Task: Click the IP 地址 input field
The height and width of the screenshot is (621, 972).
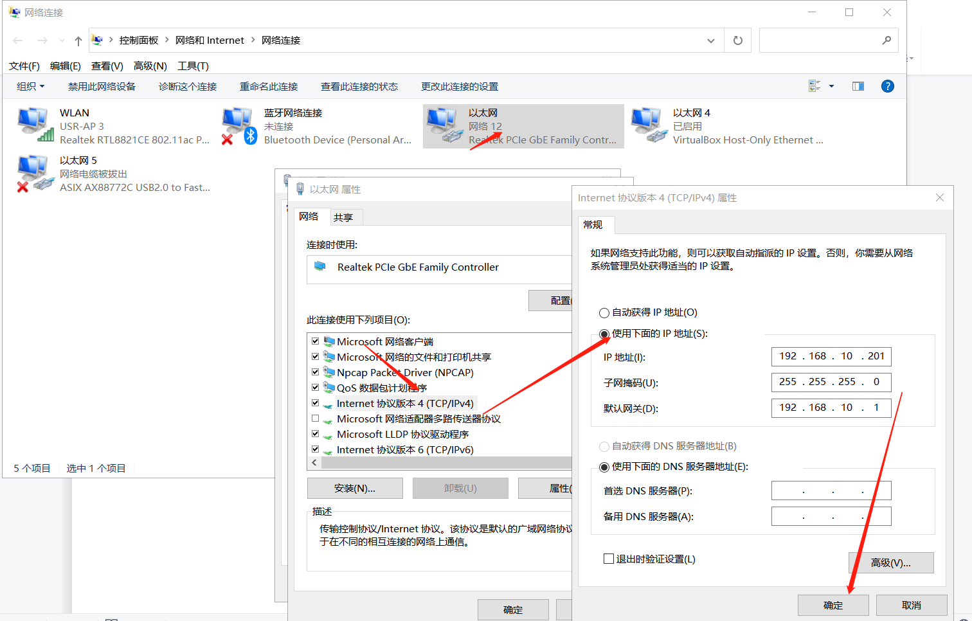Action: point(831,356)
